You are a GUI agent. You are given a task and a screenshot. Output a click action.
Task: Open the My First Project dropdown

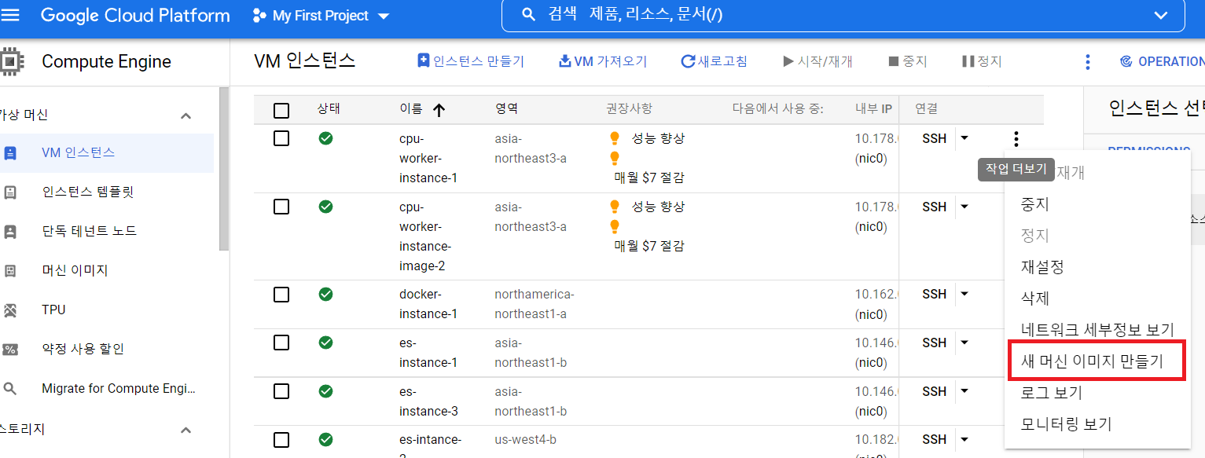[x=321, y=16]
